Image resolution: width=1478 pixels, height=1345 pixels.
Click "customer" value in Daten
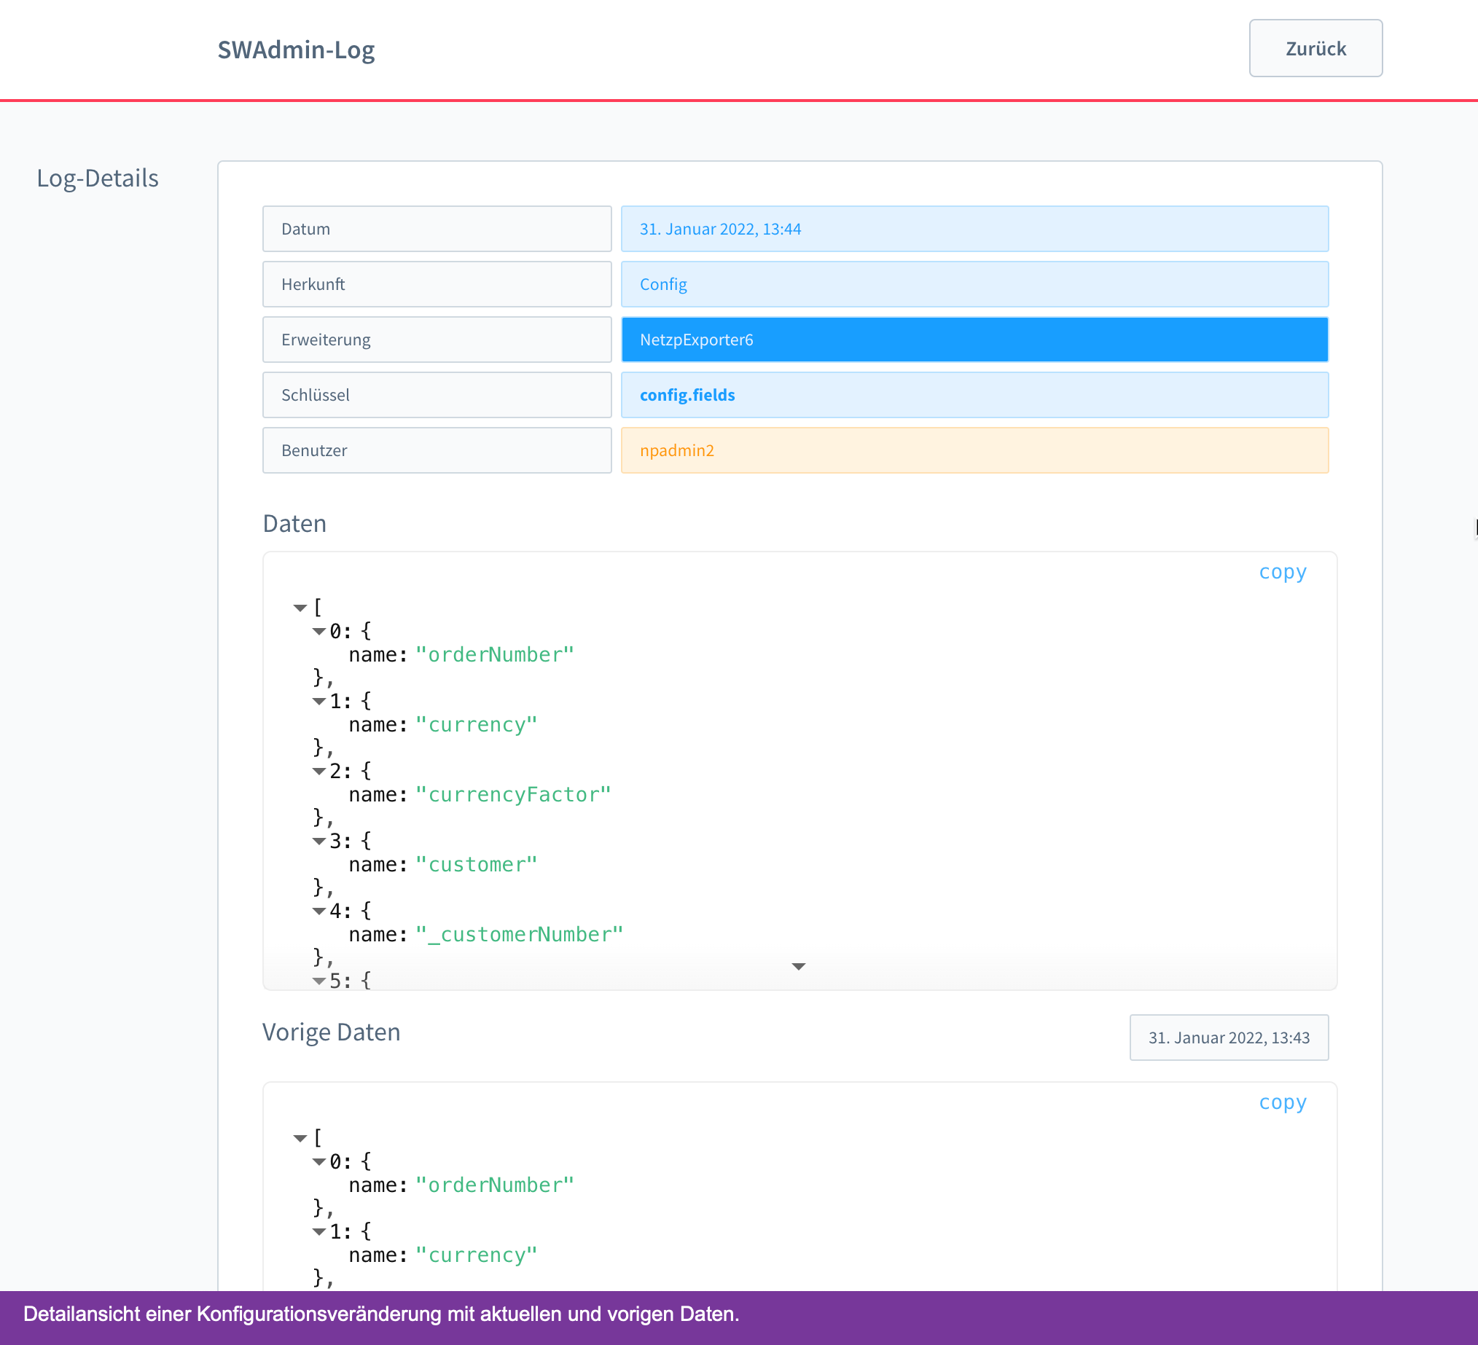[x=477, y=865]
